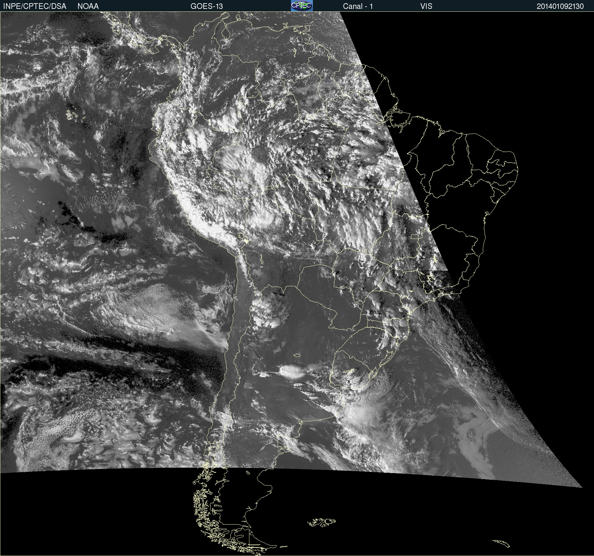The width and height of the screenshot is (594, 556).
Task: Click the CPTEC logo in the header
Action: (x=302, y=6)
